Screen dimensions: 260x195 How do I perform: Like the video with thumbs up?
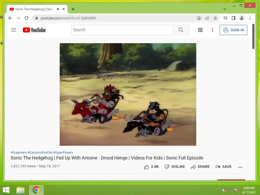pyautogui.click(x=151, y=167)
